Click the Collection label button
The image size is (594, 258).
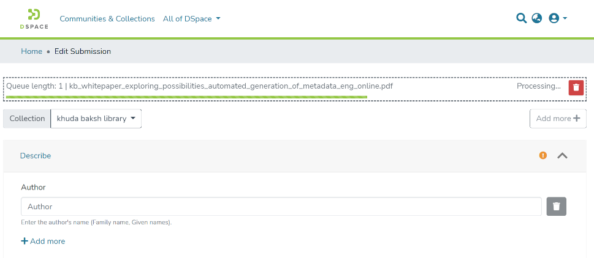(27, 119)
